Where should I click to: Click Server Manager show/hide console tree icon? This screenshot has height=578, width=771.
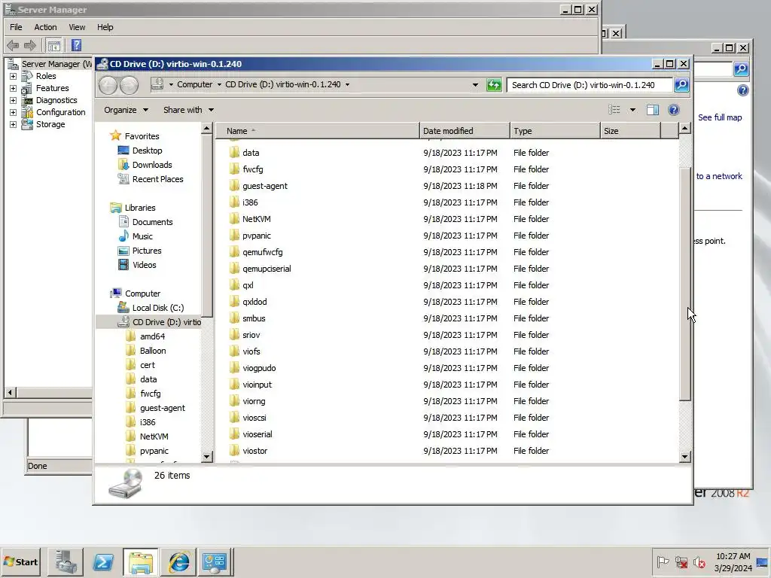(x=54, y=46)
